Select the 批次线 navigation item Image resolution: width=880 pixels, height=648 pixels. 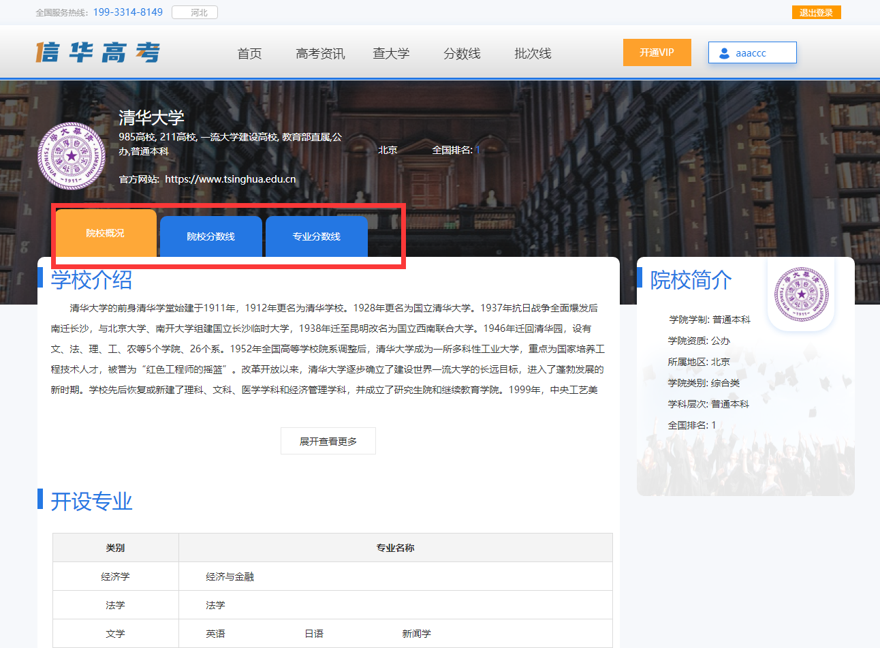point(533,53)
